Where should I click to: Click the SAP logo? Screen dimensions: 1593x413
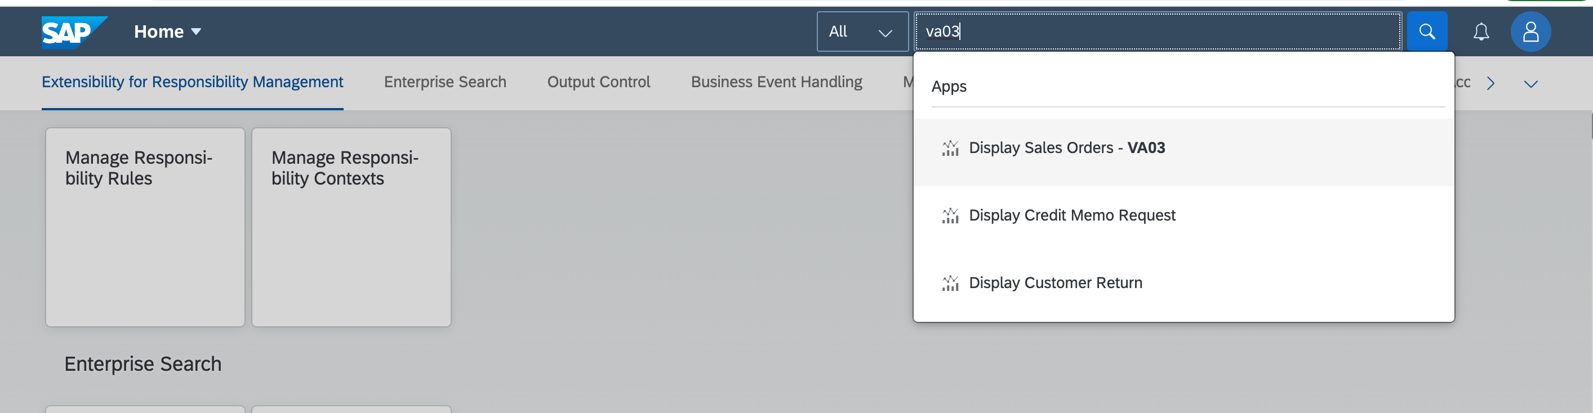tap(74, 32)
